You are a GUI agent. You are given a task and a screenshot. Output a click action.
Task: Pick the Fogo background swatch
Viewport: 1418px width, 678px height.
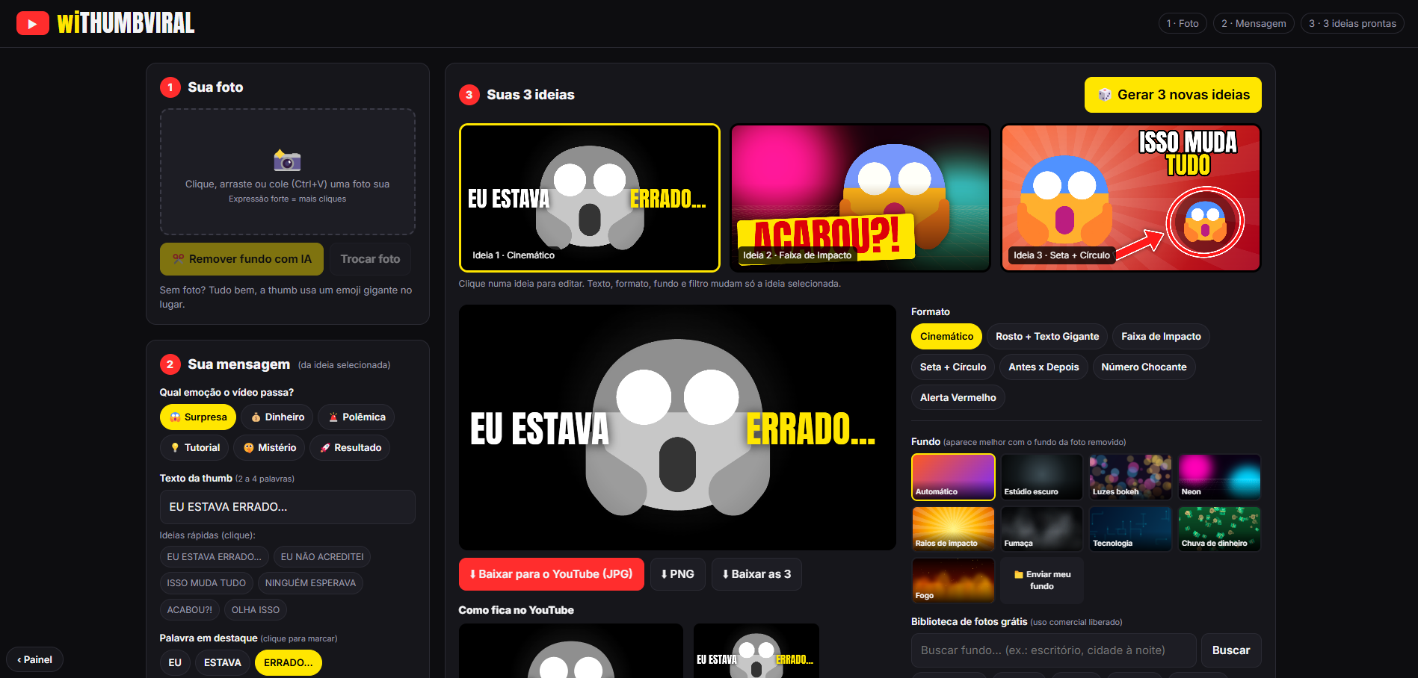(x=953, y=580)
